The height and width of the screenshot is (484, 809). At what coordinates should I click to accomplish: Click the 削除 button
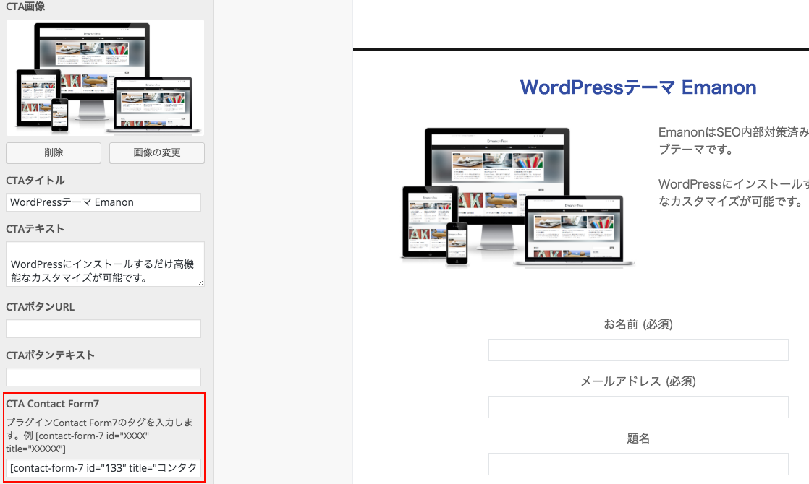click(x=54, y=153)
